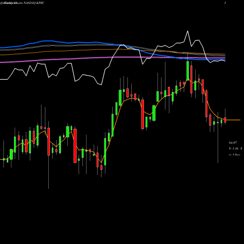Image resolution: width=244 pixels, height=244 pixels.
Task: Click the 64.07 price value
Action: coord(233,143)
